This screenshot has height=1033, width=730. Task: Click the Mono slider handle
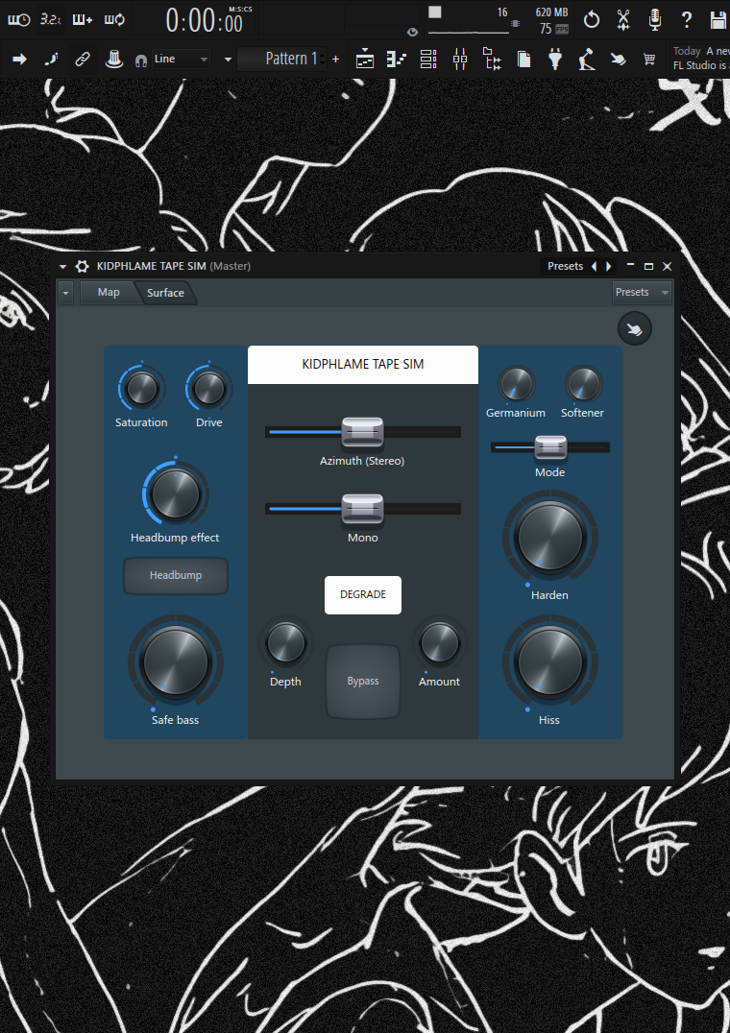click(362, 509)
